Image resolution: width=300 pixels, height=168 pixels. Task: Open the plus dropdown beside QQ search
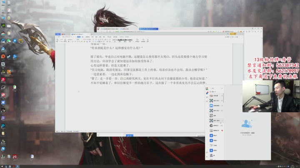pyautogui.click(x=222, y=89)
